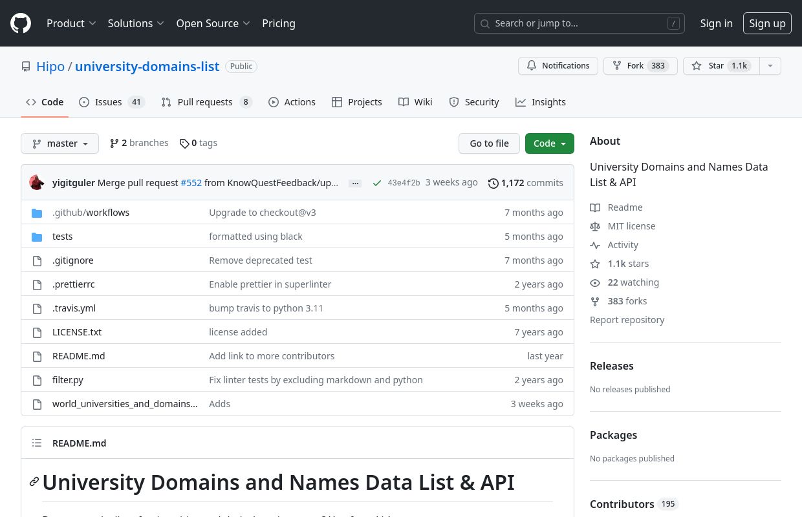Open the Hipo owner link

click(50, 67)
